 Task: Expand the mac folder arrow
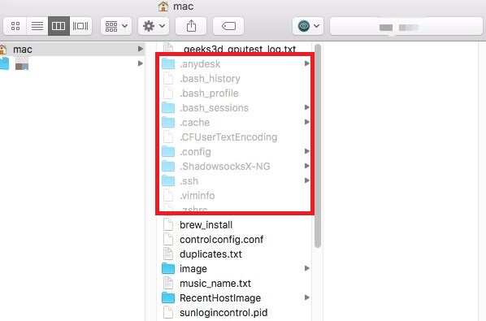point(141,49)
